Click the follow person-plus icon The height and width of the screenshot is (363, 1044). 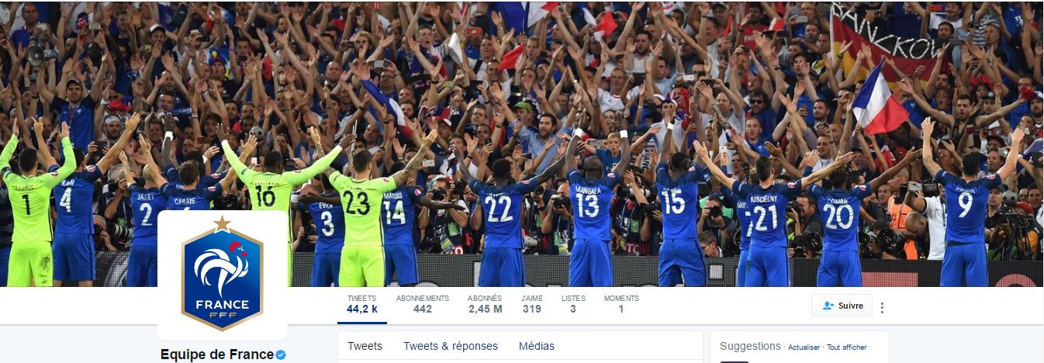[828, 306]
